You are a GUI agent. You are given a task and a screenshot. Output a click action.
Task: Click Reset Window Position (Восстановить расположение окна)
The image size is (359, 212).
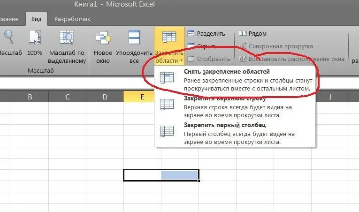click(x=291, y=59)
